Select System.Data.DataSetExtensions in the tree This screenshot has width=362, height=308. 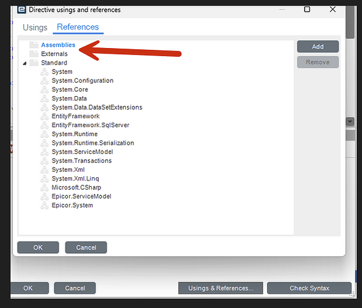[x=97, y=107]
